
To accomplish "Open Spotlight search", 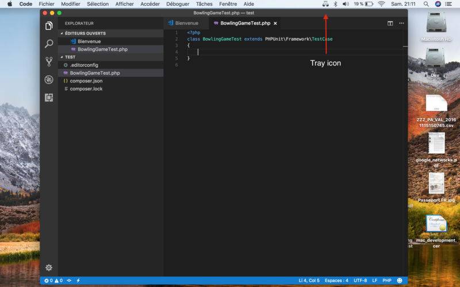I will tap(426, 4).
